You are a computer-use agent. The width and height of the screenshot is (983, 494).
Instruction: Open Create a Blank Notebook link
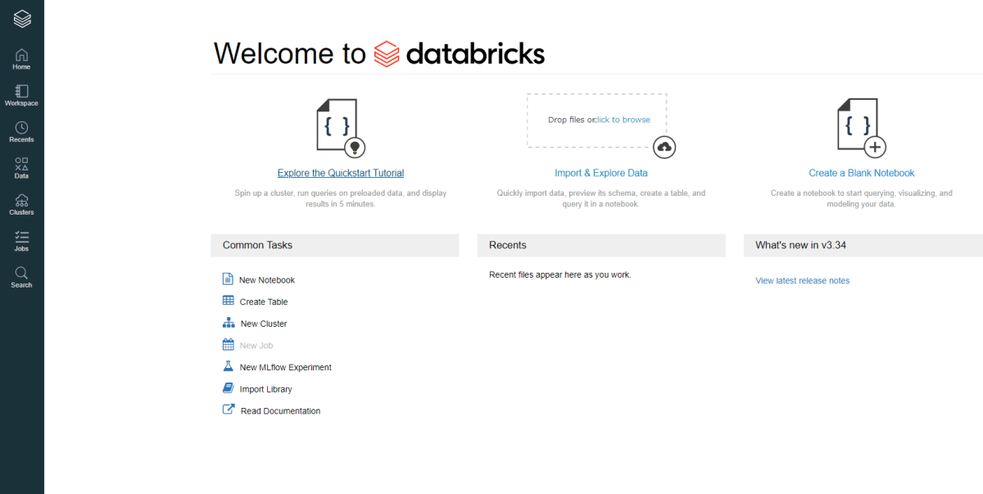tap(862, 173)
